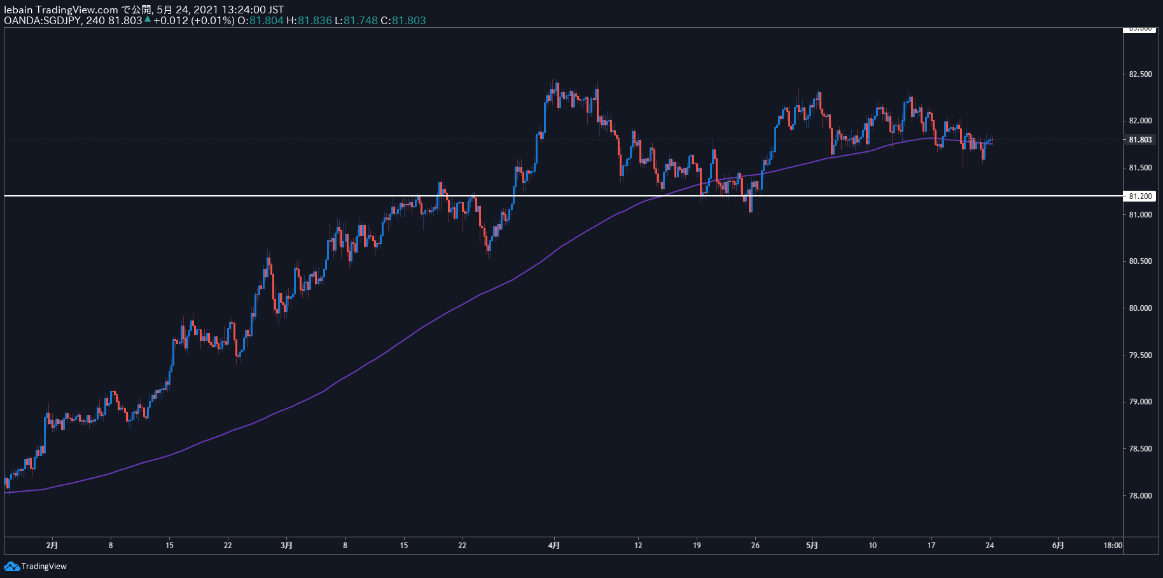The width and height of the screenshot is (1163, 578).
Task: Click the 79.500 price axis label
Action: (1140, 355)
